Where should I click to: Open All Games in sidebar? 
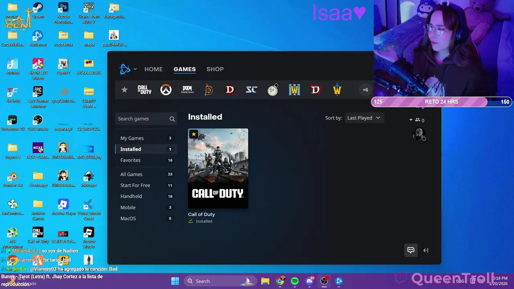(x=146, y=174)
